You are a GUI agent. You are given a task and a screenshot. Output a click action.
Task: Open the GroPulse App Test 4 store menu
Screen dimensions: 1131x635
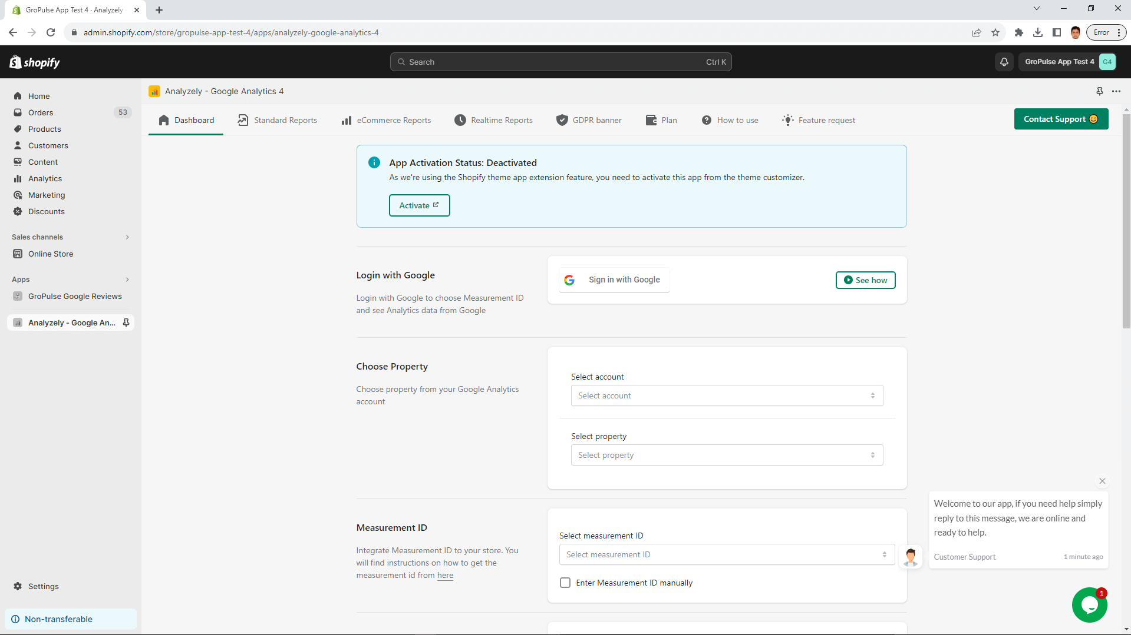pyautogui.click(x=1067, y=62)
